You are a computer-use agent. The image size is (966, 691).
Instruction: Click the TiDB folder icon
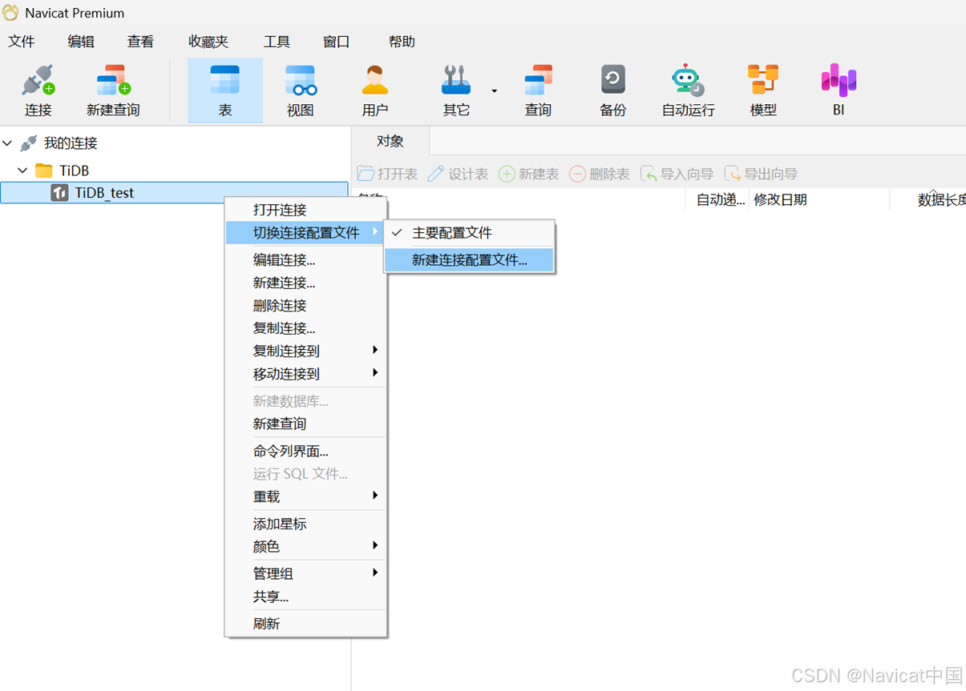44,171
